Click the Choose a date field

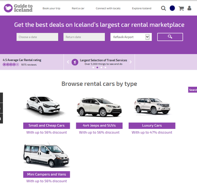pos(37,37)
